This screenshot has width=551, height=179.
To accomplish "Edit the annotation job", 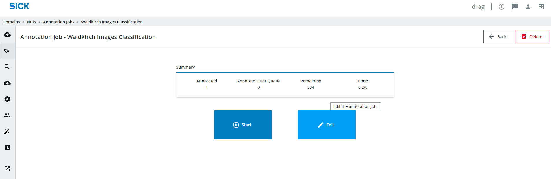I will click(x=326, y=125).
